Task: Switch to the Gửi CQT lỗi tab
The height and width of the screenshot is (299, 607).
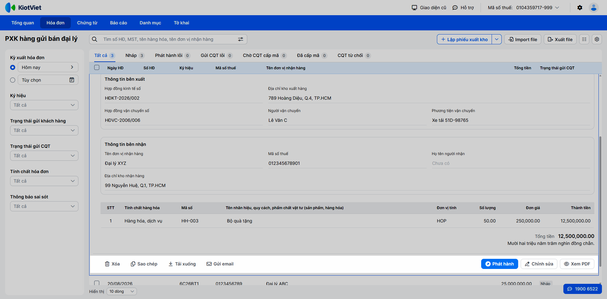Action: (x=217, y=55)
